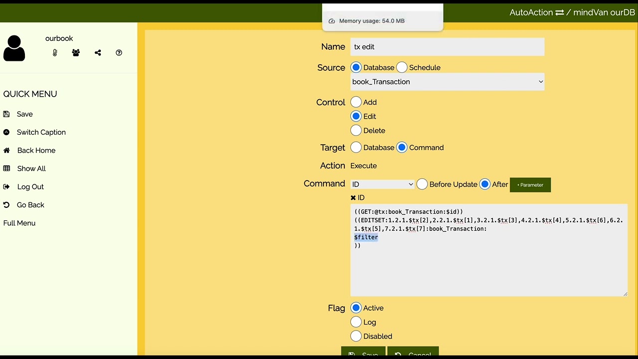Select Go Back menu item
This screenshot has height=359, width=638.
point(30,205)
